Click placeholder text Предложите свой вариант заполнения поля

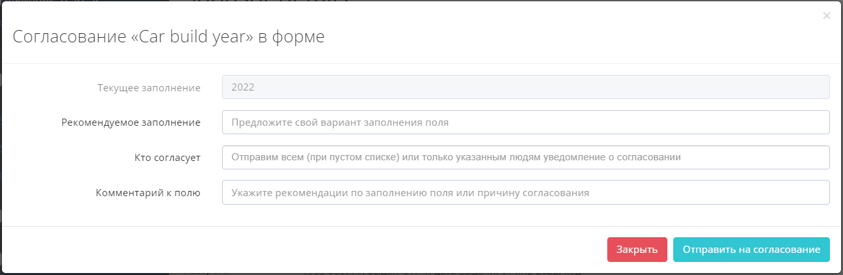(x=340, y=122)
